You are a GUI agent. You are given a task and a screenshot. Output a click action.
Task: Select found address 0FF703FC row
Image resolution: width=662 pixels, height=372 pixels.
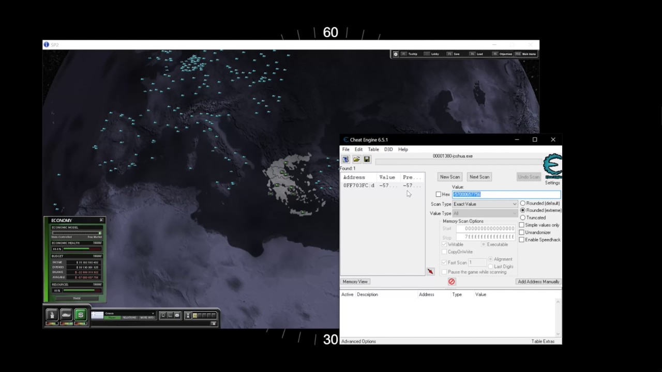(x=382, y=185)
